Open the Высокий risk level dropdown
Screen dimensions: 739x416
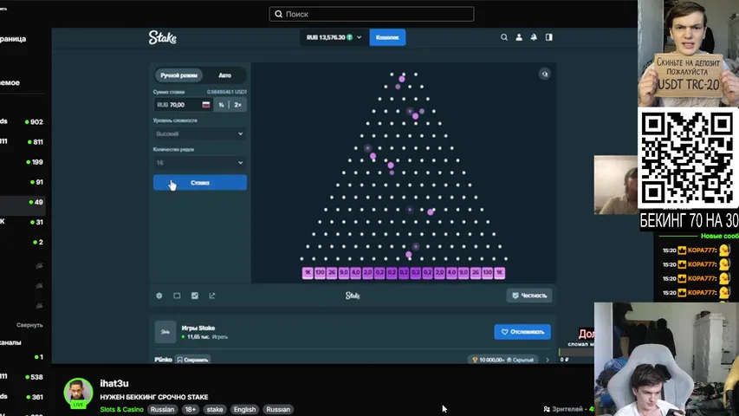(x=200, y=134)
